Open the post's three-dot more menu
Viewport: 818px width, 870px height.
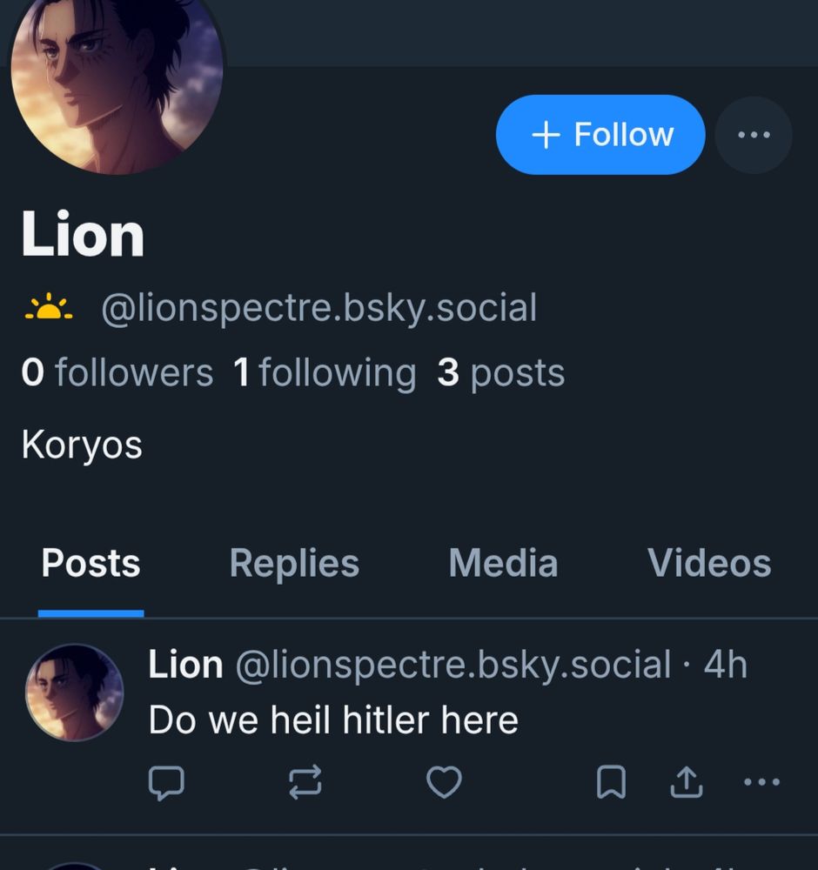[x=762, y=782]
